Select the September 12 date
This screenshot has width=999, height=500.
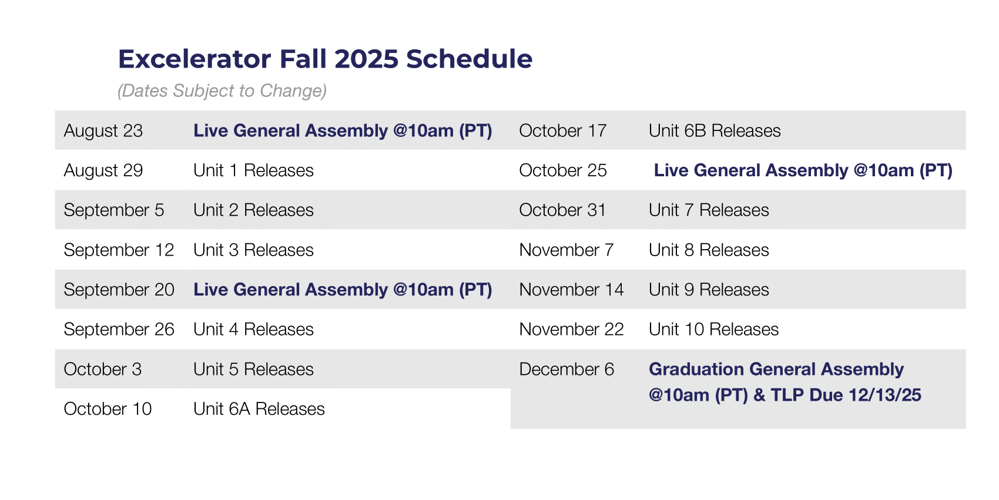tap(119, 250)
